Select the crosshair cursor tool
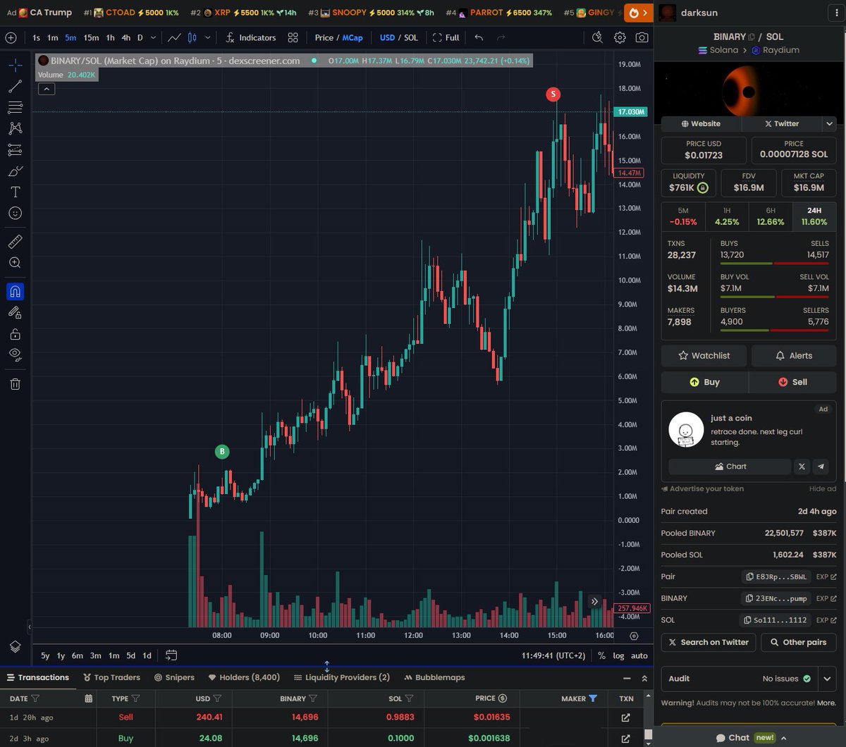The height and width of the screenshot is (747, 846). pos(16,66)
